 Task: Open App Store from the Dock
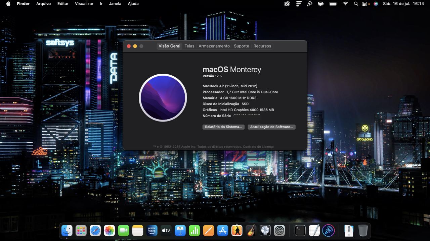coord(223,230)
